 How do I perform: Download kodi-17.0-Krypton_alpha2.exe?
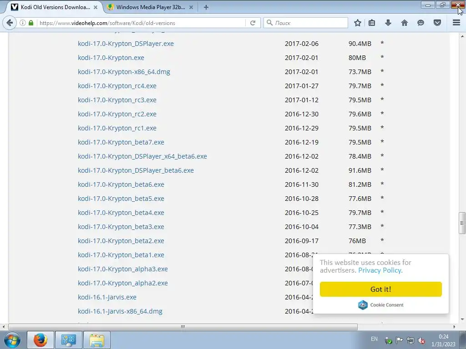click(x=123, y=283)
